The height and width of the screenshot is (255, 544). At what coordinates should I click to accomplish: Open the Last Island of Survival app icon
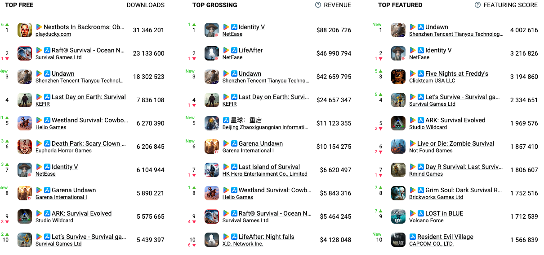[212, 170]
